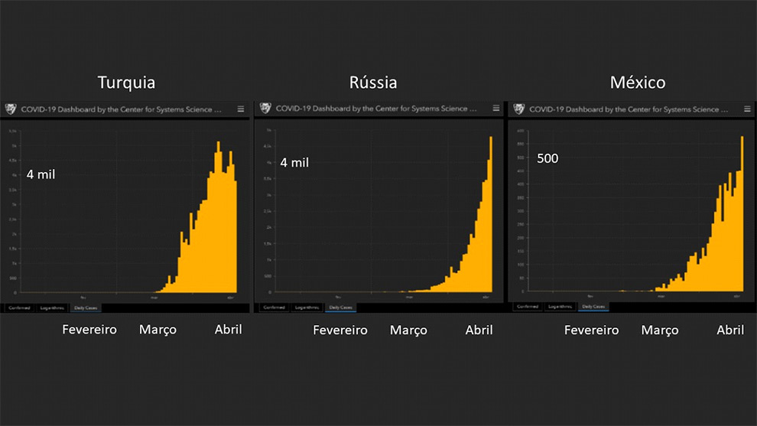Select Daily Cases tab in Turquia panel
The image size is (757, 426).
pyautogui.click(x=86, y=307)
